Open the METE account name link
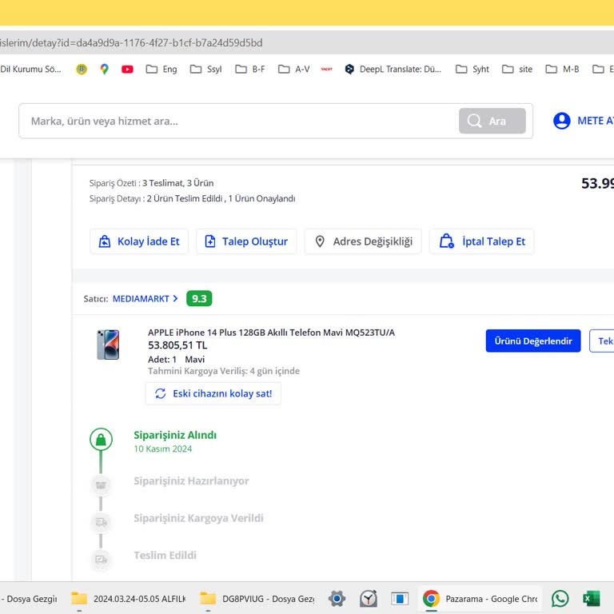The width and height of the screenshot is (614, 614). [595, 121]
